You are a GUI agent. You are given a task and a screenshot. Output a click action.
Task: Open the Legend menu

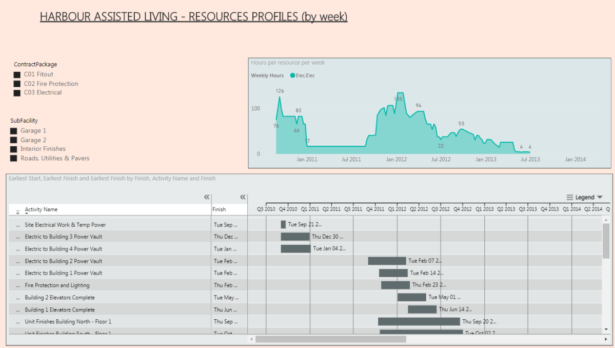point(584,197)
